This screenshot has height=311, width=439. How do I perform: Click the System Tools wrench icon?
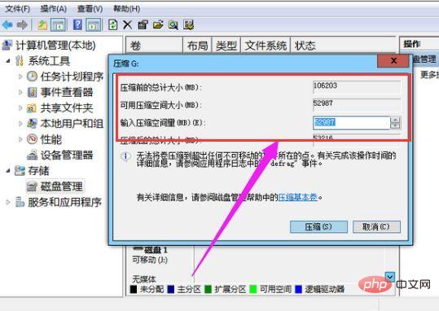20,60
